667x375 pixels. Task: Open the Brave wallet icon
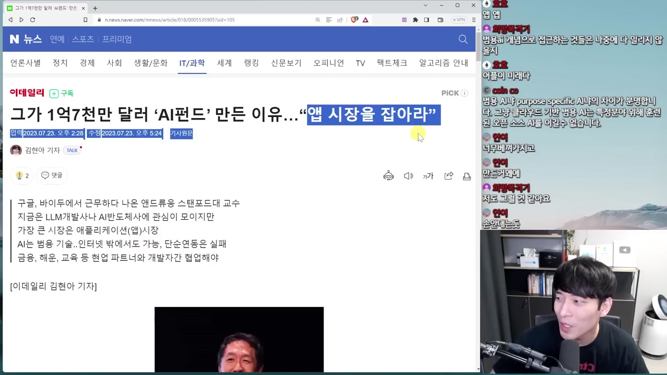(x=440, y=20)
